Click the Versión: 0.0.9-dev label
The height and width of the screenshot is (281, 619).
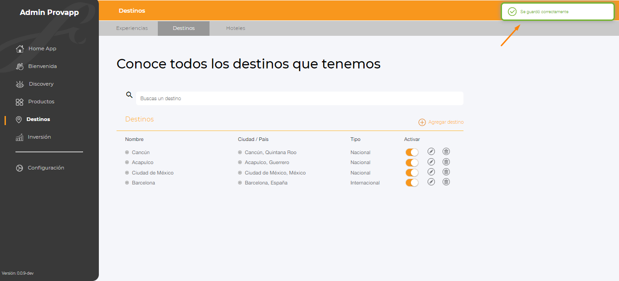[x=18, y=273]
